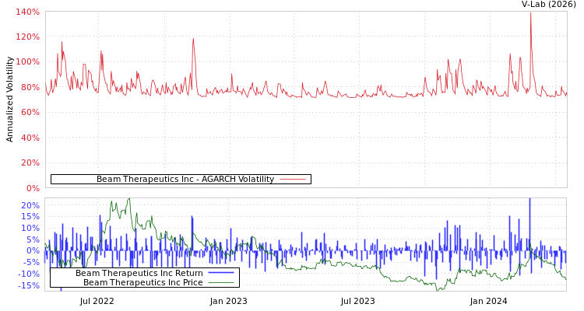This screenshot has width=584, height=311.
Task: Select the 100% tick label on volatility axis
Action: (27, 62)
